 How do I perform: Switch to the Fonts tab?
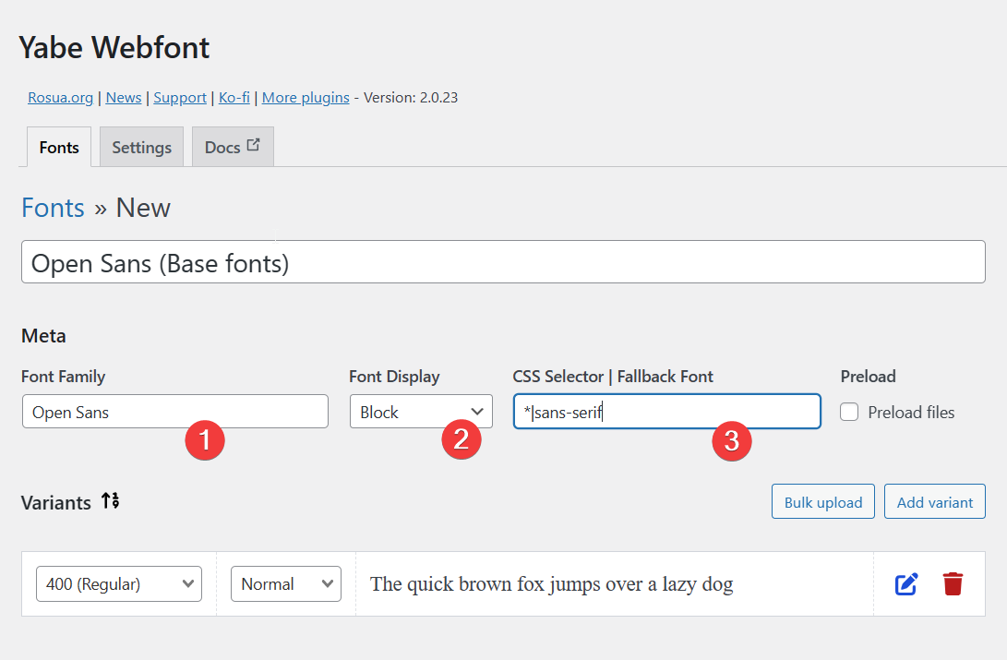(59, 147)
